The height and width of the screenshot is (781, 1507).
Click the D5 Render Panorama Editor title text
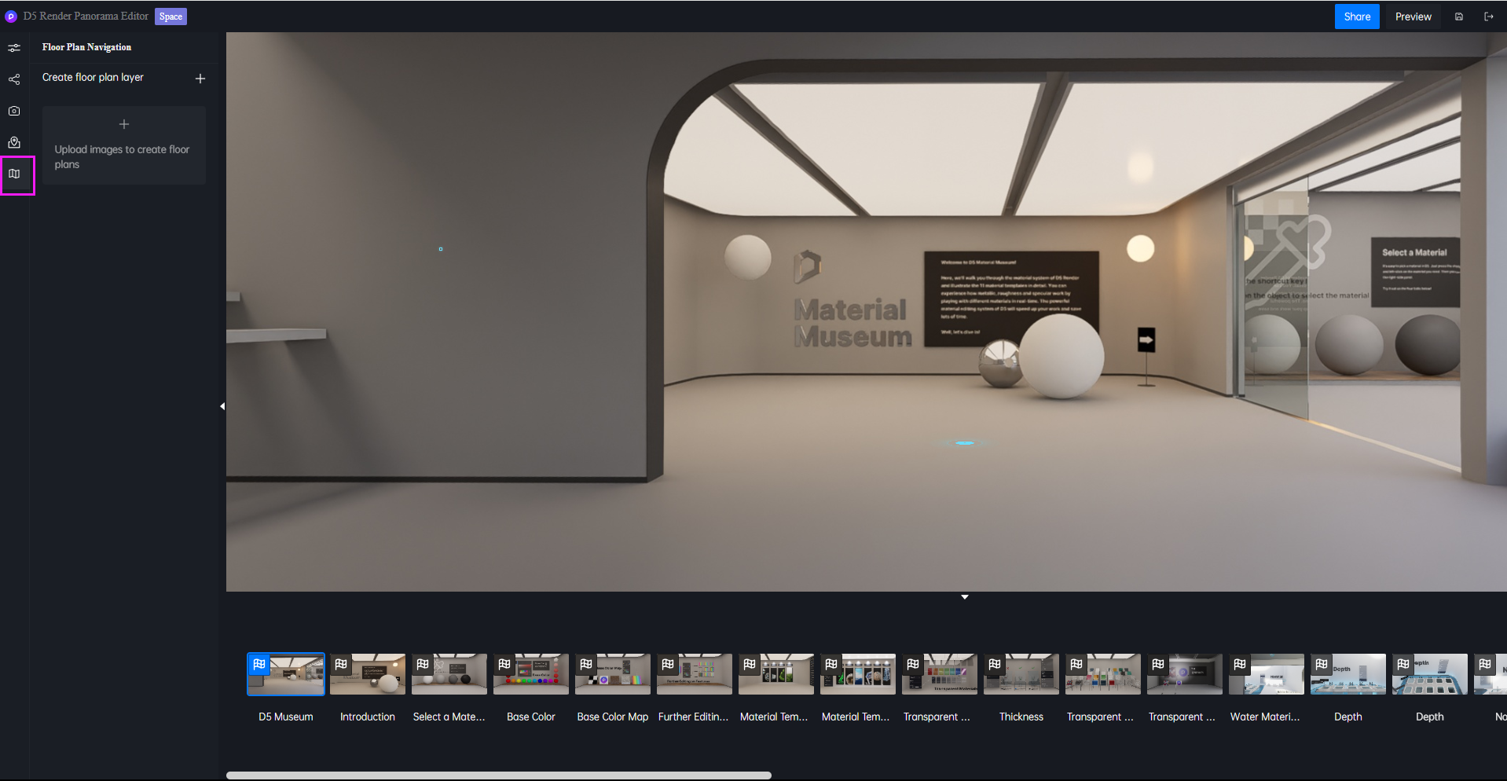pos(86,16)
